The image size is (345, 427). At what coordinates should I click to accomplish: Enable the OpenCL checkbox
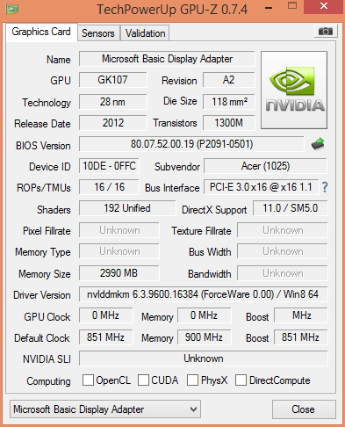[88, 380]
